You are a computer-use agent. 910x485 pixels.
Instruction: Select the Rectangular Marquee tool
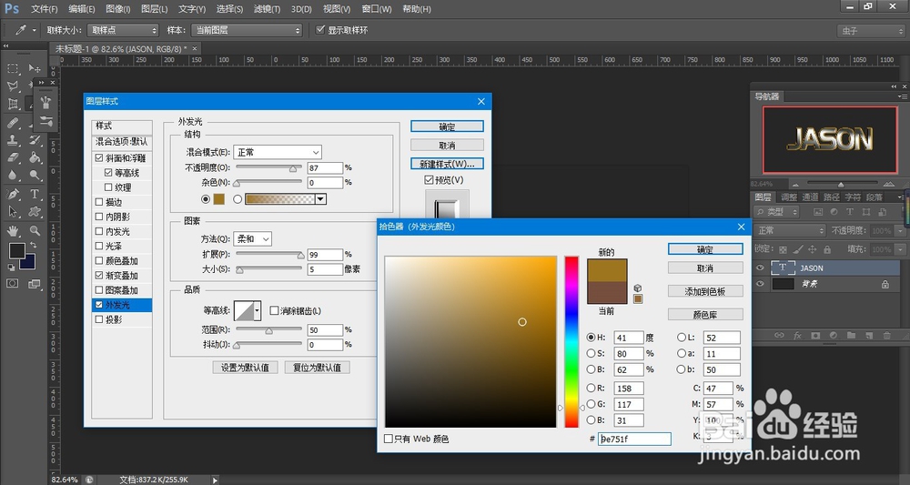pos(13,68)
